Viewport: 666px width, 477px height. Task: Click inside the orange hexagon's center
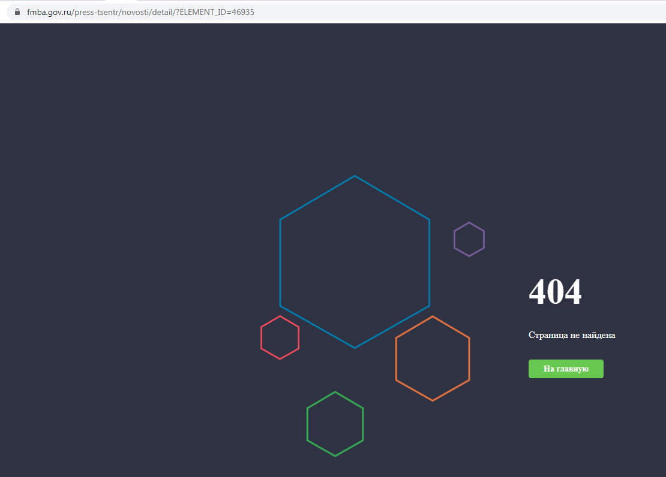point(433,358)
